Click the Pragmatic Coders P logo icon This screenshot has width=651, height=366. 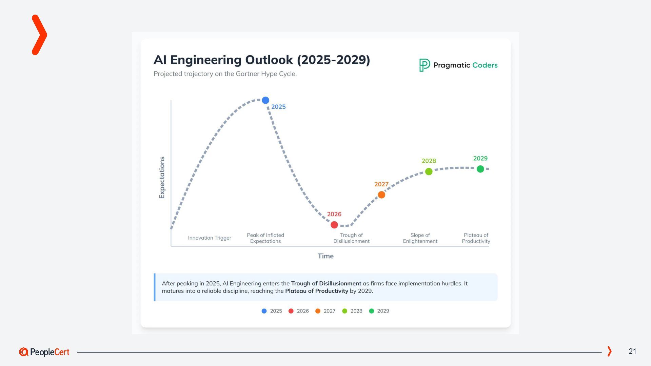[x=424, y=65]
